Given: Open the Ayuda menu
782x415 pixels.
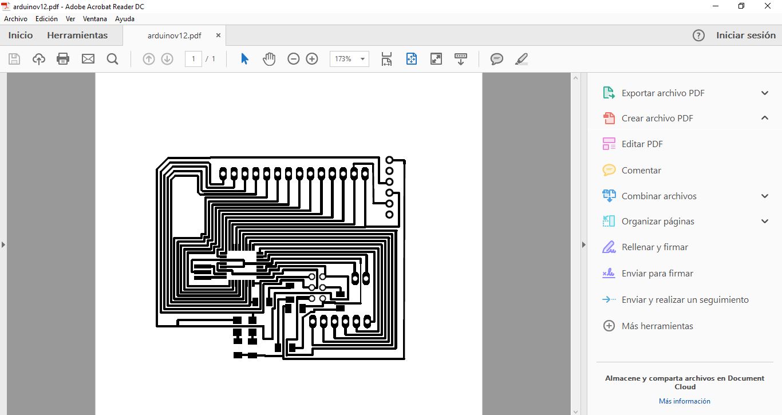Looking at the screenshot, I should click(125, 19).
